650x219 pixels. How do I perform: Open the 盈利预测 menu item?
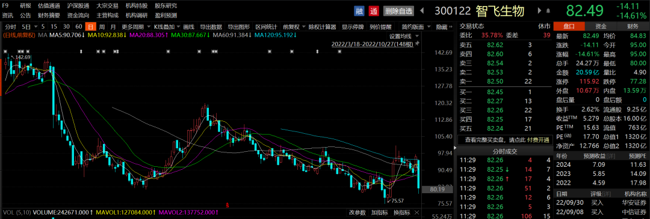[x=166, y=15]
